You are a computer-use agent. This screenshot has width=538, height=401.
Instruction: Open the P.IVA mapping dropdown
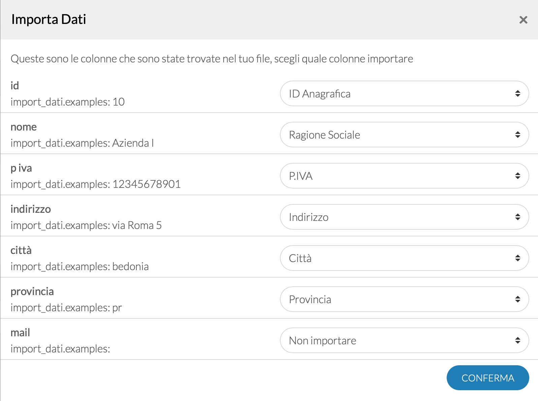(x=404, y=176)
